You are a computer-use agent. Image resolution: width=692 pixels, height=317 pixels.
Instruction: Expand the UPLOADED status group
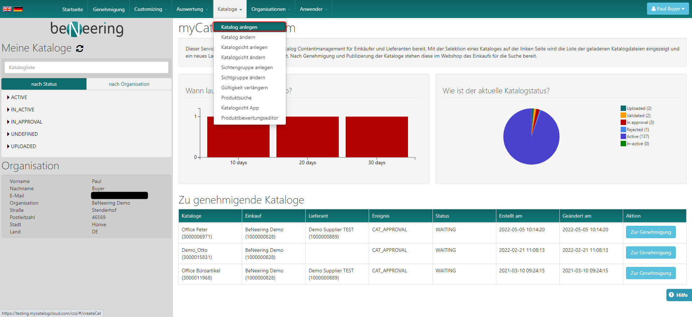pos(23,146)
